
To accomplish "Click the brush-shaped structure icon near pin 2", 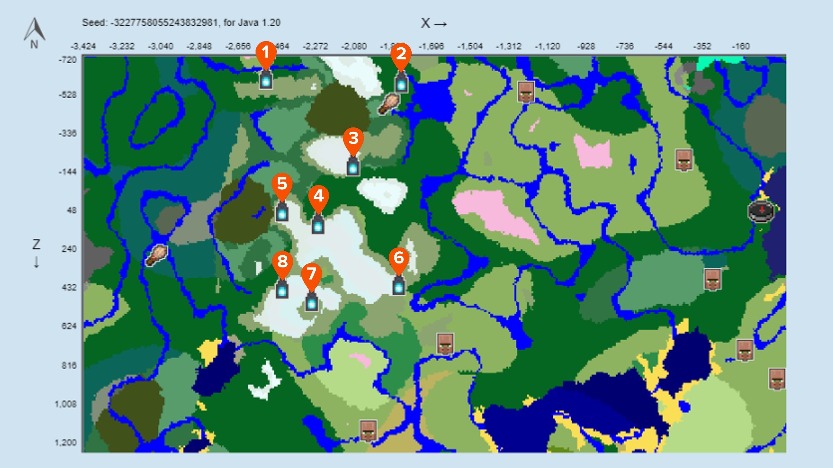I will coord(389,104).
